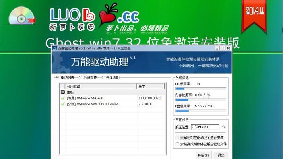Click the version text 7.2.30.0
The image size is (283, 159).
145,104
